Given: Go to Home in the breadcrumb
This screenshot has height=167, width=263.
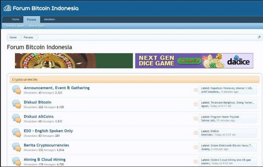Looking at the screenshot, I should coord(13,37).
